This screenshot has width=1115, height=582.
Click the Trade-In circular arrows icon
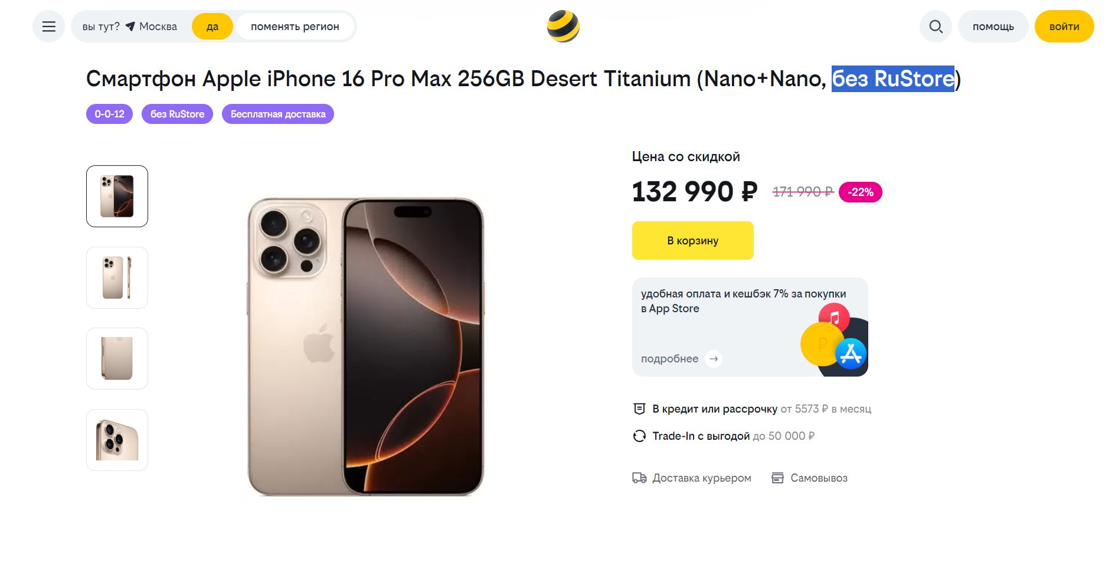[639, 436]
